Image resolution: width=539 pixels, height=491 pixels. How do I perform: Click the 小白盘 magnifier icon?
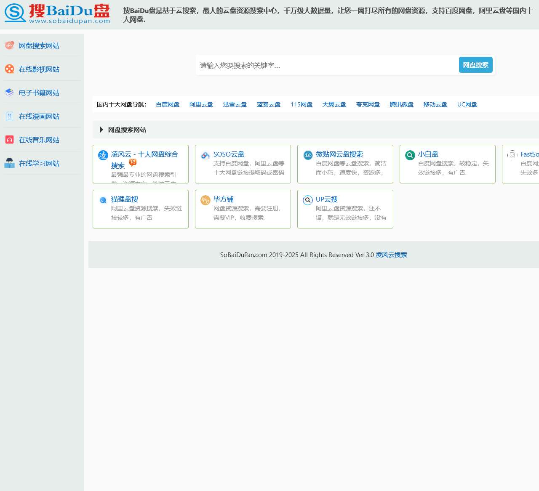[410, 155]
